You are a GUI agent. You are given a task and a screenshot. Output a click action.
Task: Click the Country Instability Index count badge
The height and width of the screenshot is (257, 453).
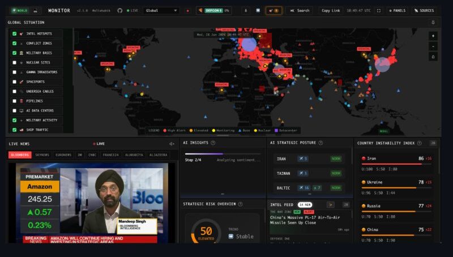[433, 143]
